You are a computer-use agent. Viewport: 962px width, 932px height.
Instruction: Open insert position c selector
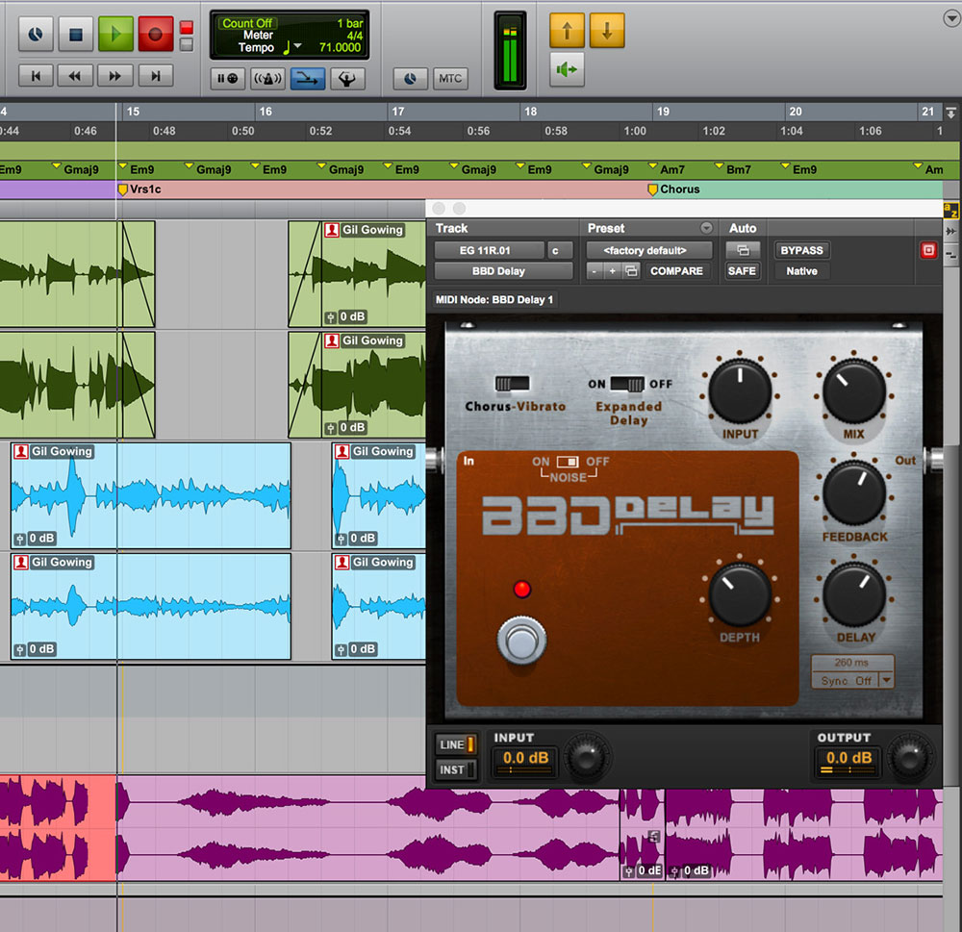coord(559,250)
